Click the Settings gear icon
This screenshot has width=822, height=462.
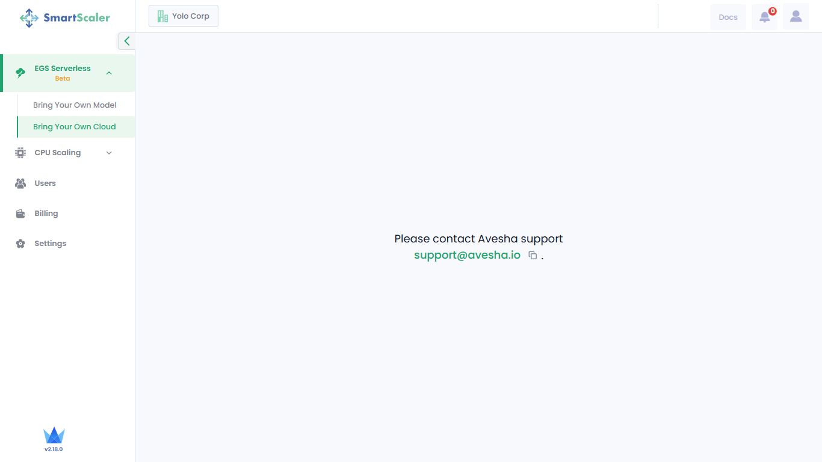pyautogui.click(x=20, y=244)
